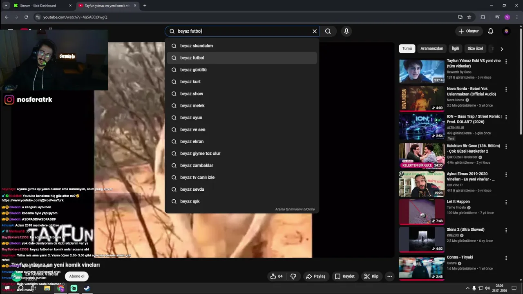Click the Oluştur create button
The width and height of the screenshot is (523, 294).
click(469, 31)
